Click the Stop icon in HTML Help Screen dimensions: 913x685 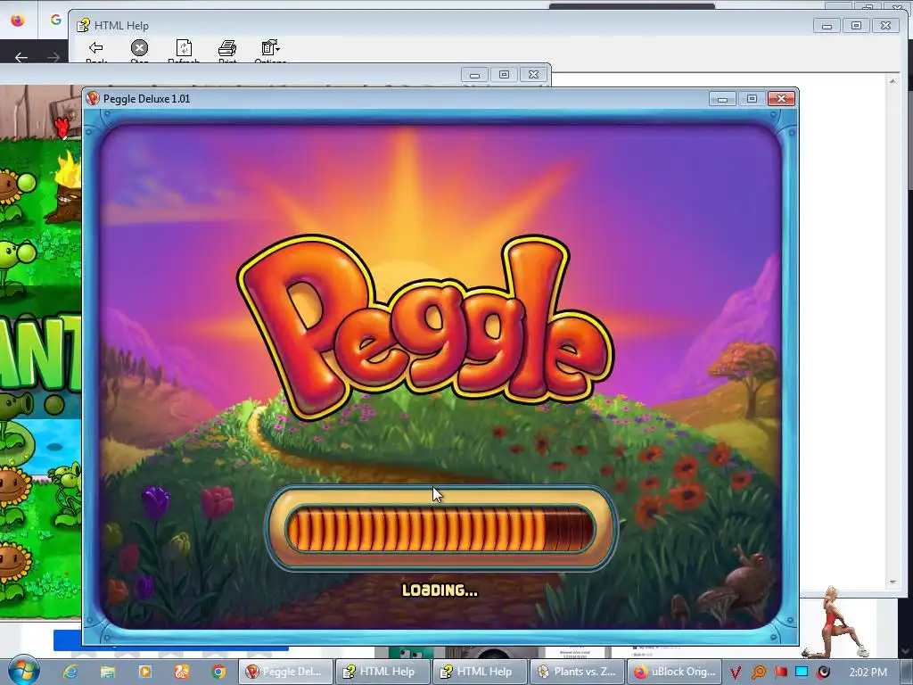pyautogui.click(x=139, y=48)
